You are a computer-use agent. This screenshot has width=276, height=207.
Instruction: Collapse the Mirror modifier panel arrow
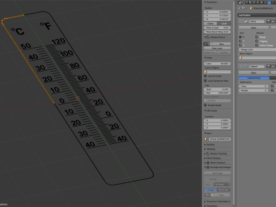(x=240, y=21)
